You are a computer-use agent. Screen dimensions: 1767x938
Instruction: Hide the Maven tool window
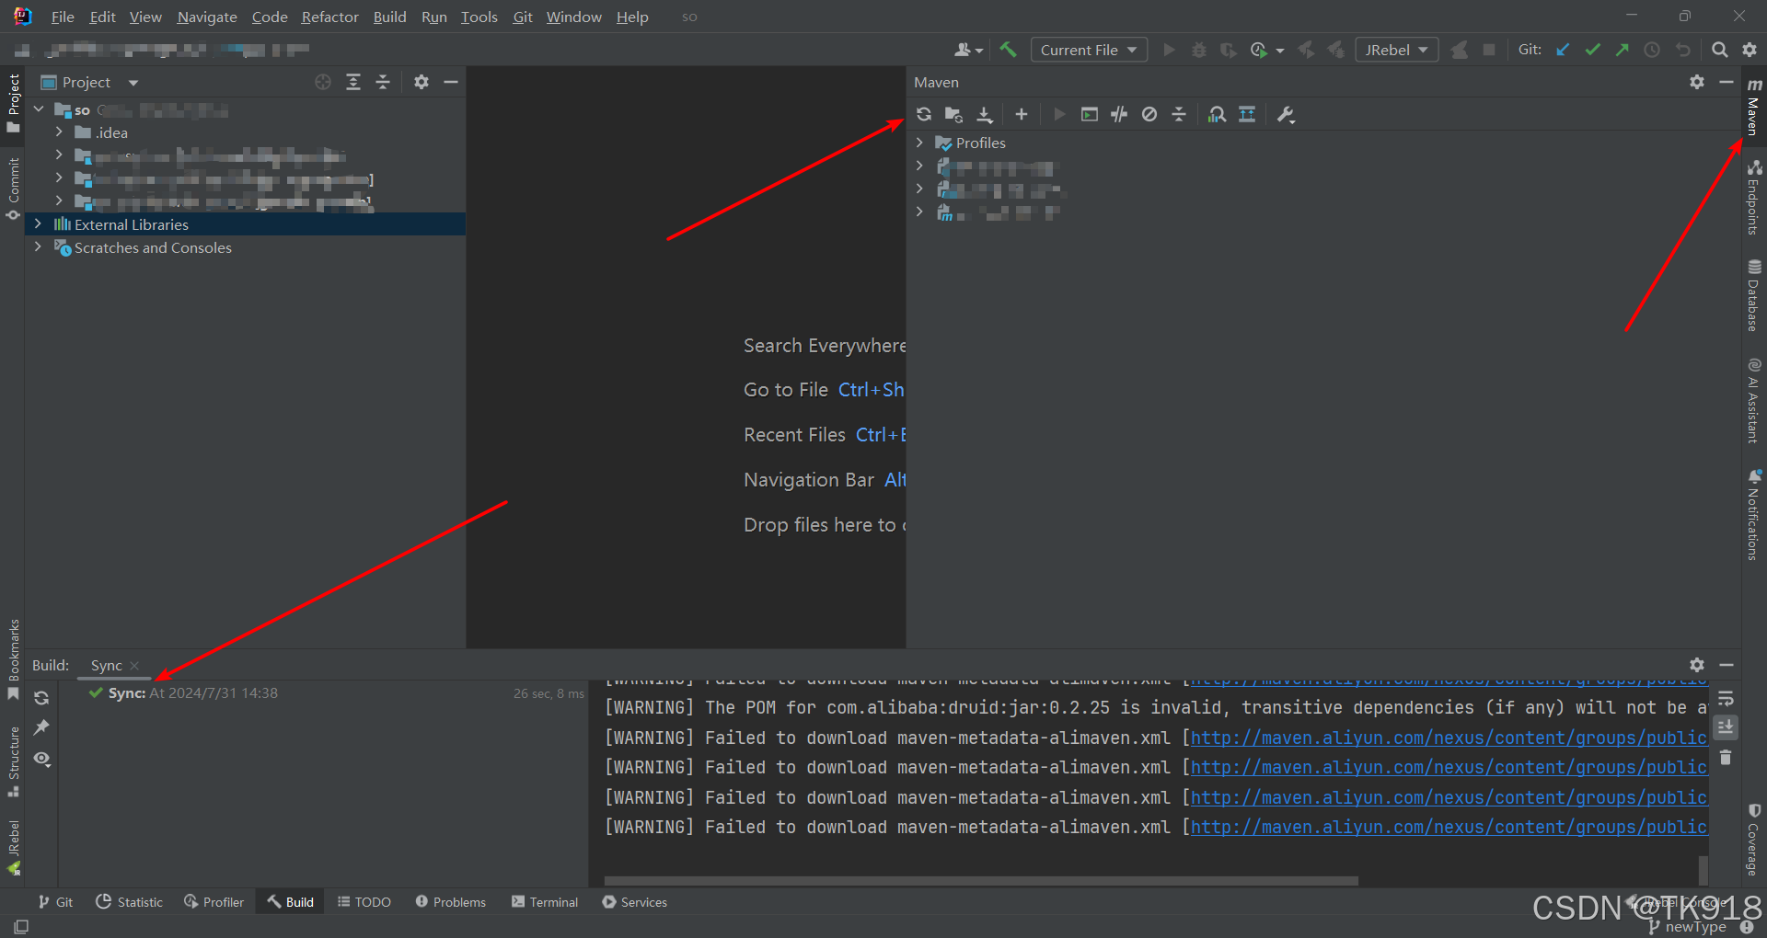[1727, 82]
